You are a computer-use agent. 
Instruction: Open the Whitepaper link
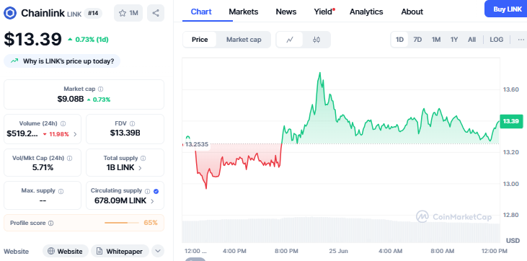click(x=120, y=251)
